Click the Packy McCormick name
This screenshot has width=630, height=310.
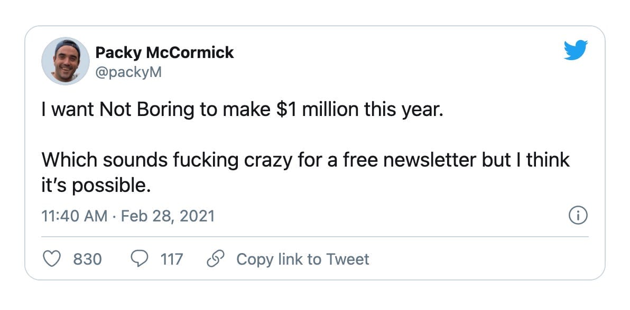click(x=165, y=52)
